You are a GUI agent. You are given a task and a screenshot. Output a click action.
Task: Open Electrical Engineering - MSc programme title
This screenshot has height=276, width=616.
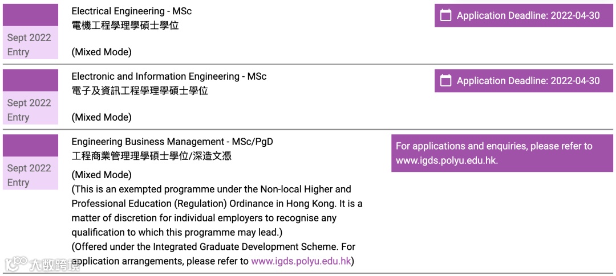(x=132, y=11)
